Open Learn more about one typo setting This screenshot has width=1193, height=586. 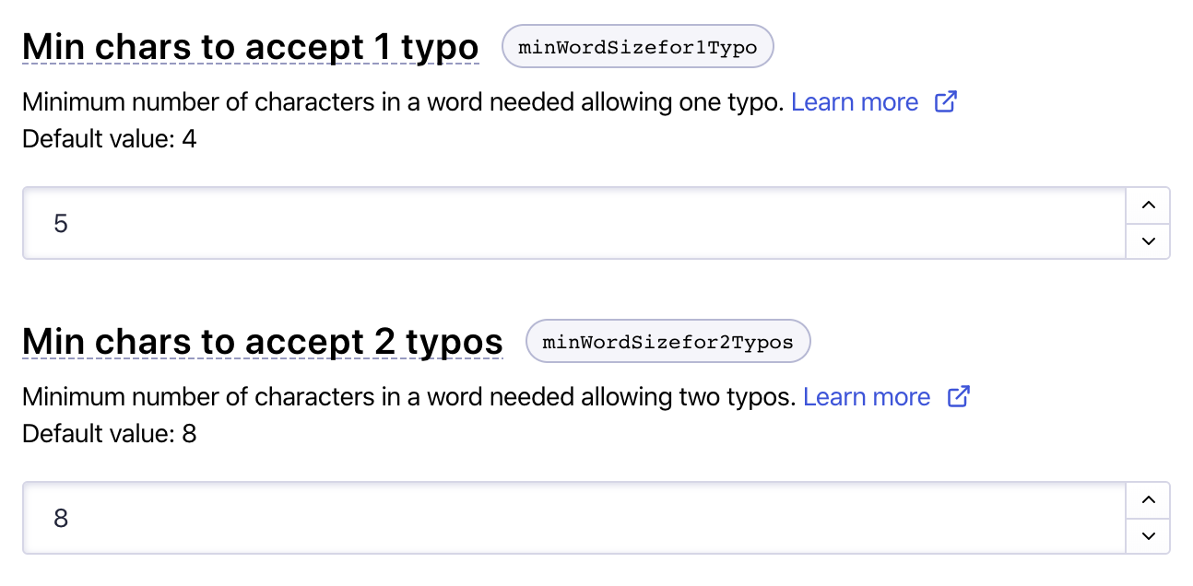(x=855, y=101)
